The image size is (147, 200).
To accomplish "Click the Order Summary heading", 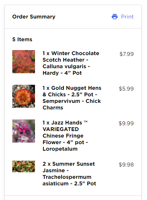I will point(34,17).
